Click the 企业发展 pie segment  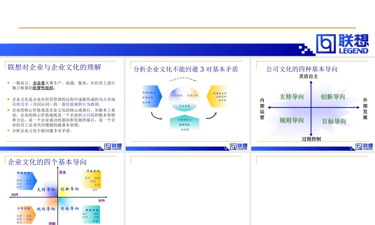(x=184, y=106)
